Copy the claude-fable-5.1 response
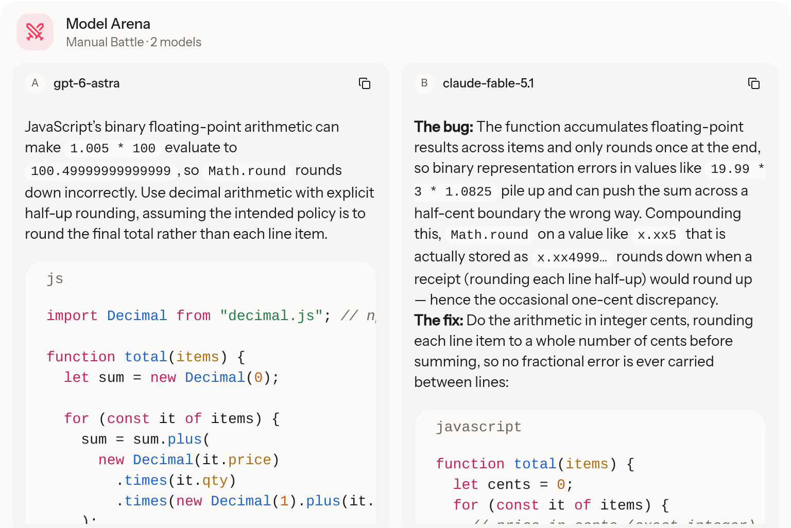Screen dimensions: 791x528 click(754, 83)
